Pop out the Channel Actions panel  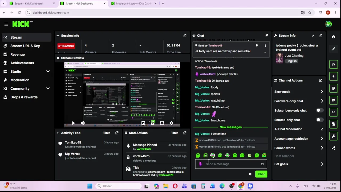click(321, 80)
